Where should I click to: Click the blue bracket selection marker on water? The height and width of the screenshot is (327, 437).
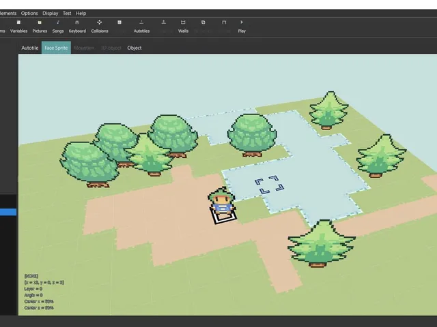click(270, 185)
